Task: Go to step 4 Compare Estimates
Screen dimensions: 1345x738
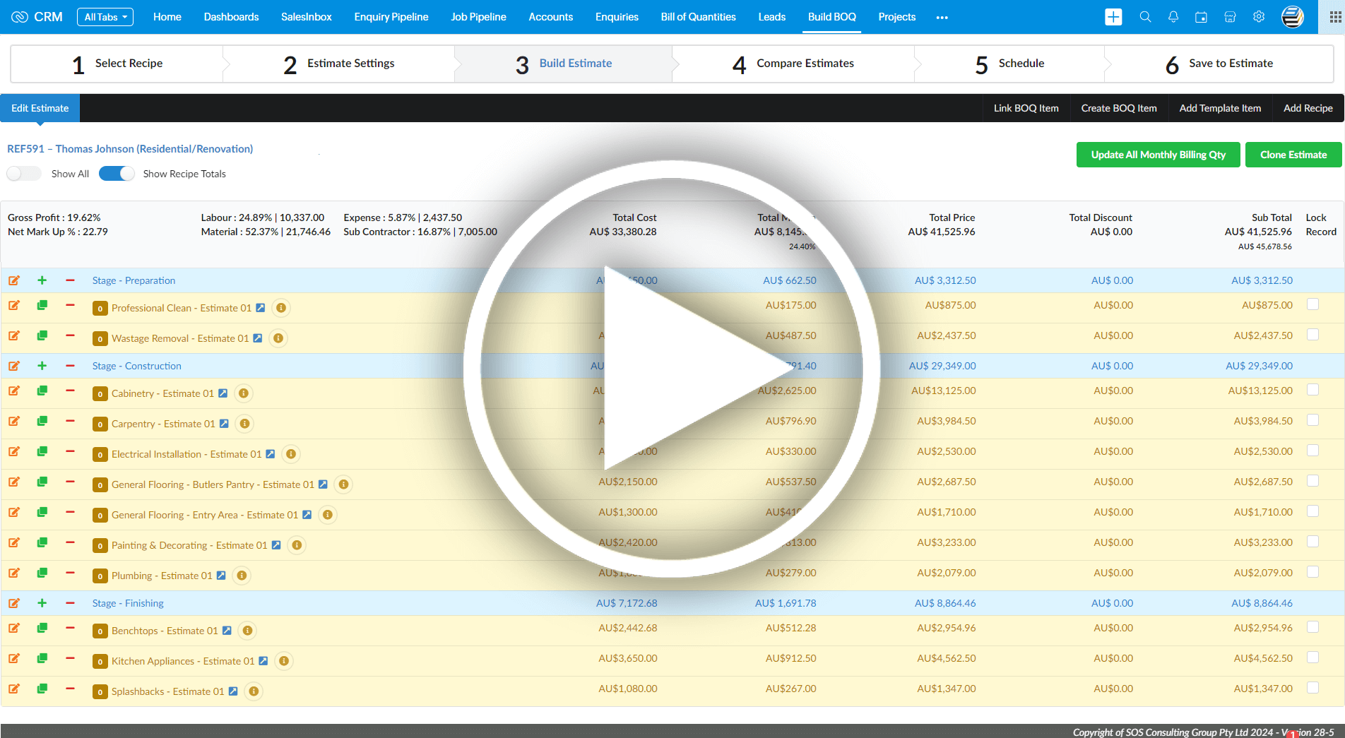Action: pos(793,64)
